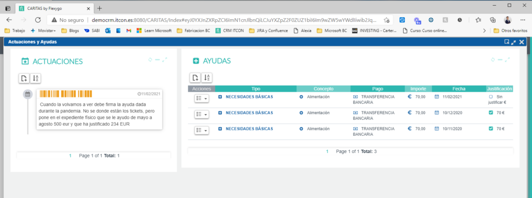Tick the 'Sin justificar' checkbox

pos(490,97)
